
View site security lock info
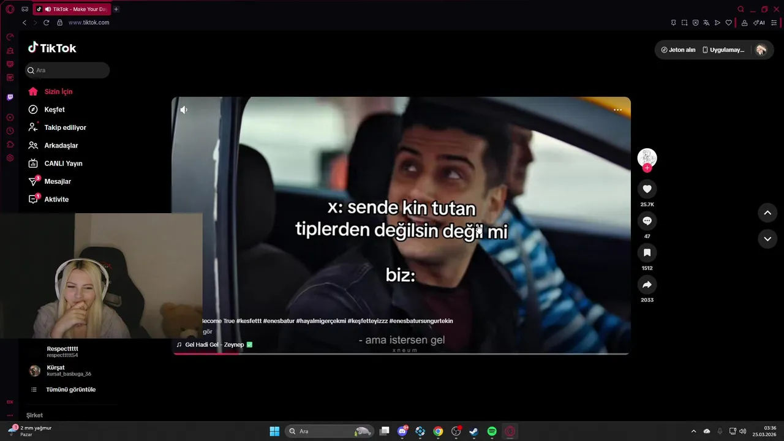click(59, 23)
